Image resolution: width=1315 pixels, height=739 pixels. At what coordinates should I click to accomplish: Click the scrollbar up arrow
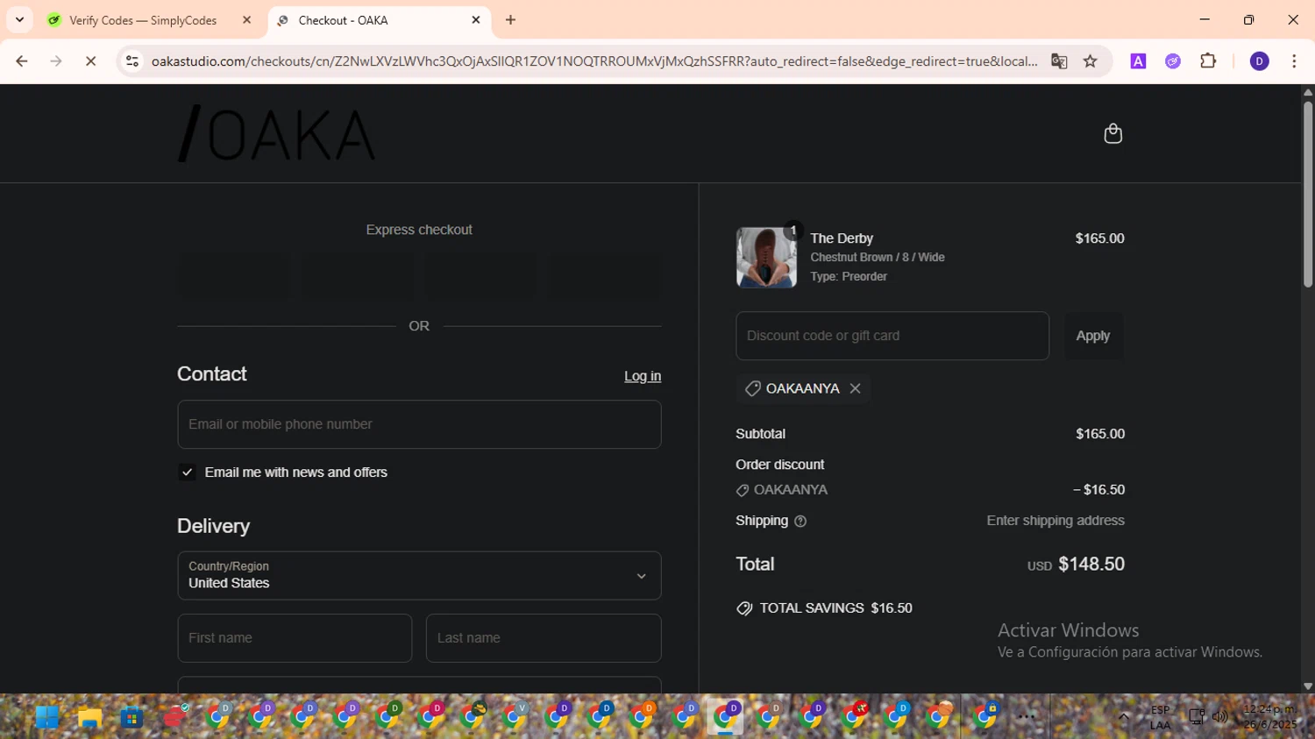pyautogui.click(x=1308, y=91)
